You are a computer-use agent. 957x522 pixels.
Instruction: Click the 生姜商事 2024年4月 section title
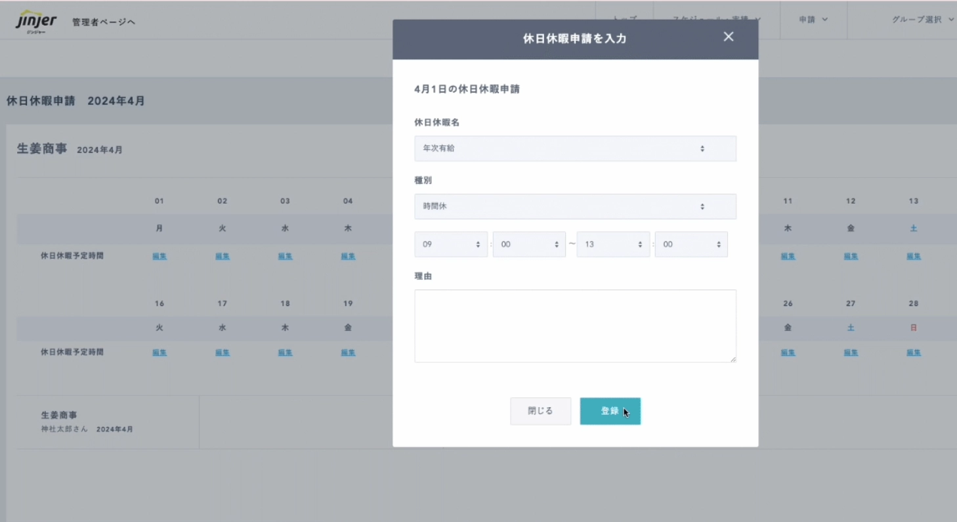tap(70, 149)
